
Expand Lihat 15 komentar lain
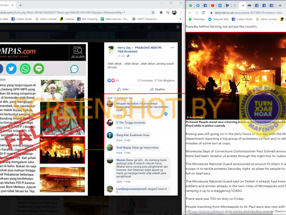pyautogui.click(x=120, y=98)
